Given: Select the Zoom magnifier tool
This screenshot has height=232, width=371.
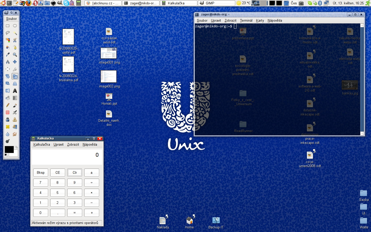Looking at the screenshot, I should pyautogui.click(x=15, y=55).
